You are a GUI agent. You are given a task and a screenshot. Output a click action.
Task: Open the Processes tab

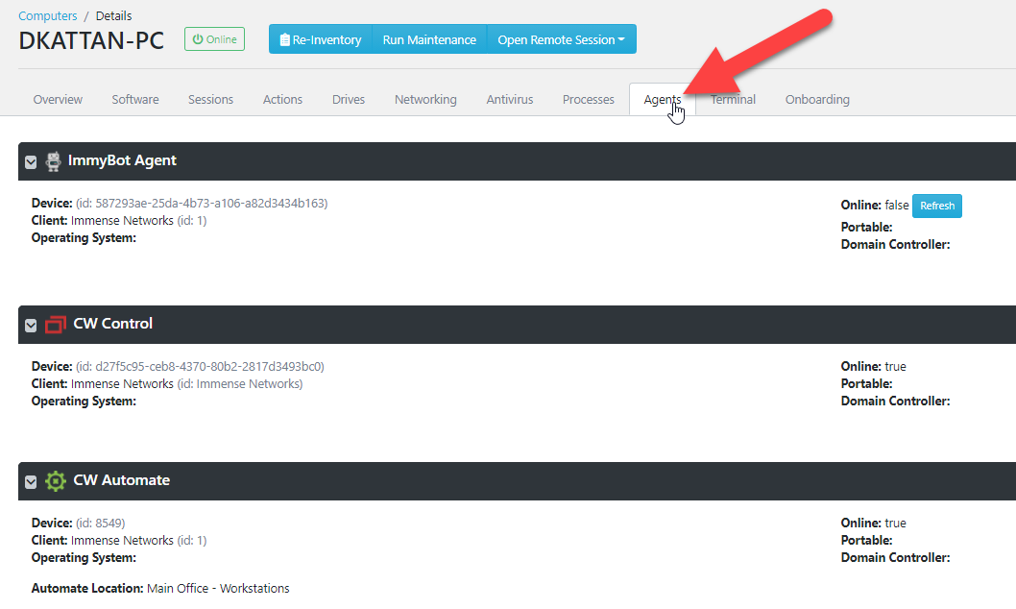(x=588, y=100)
